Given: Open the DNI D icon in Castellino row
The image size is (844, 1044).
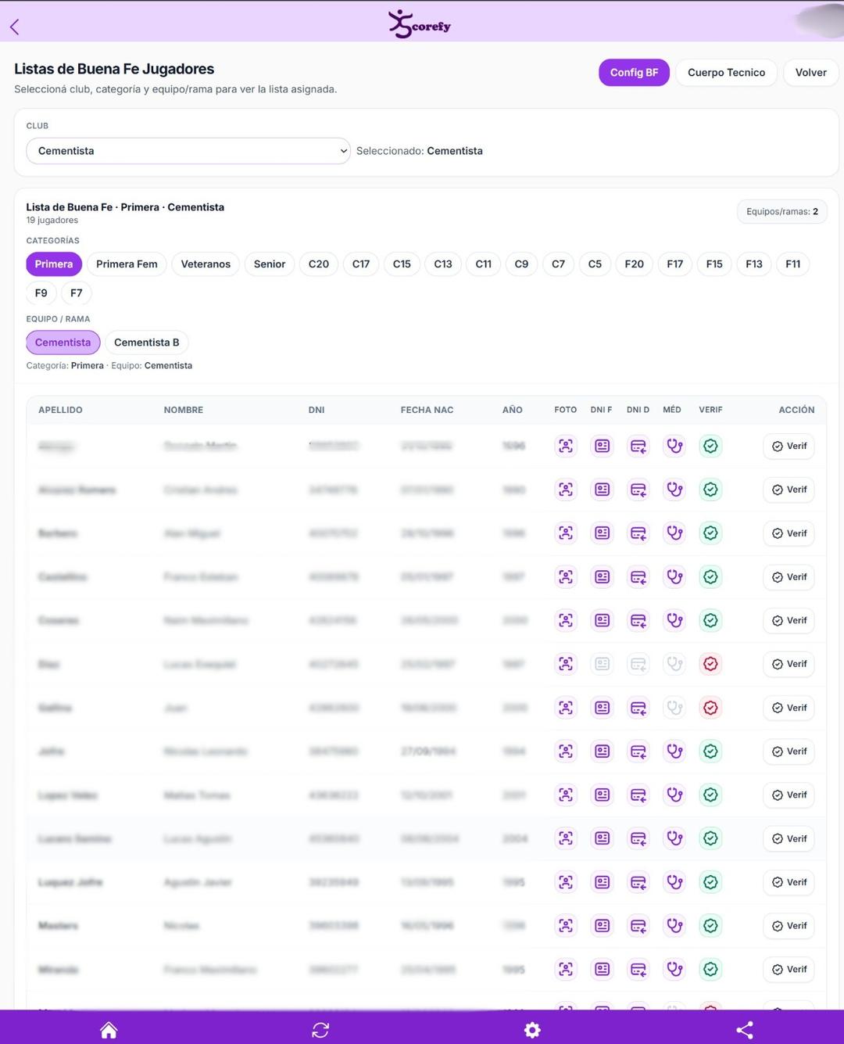Looking at the screenshot, I should (x=638, y=577).
